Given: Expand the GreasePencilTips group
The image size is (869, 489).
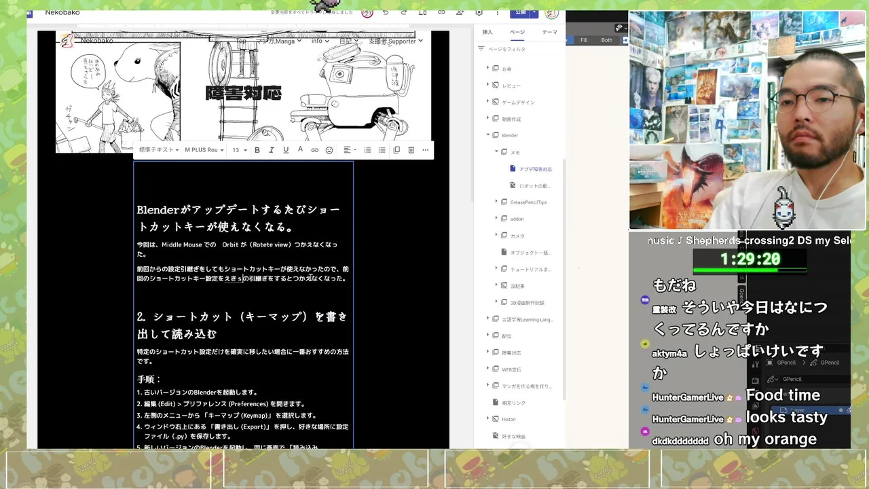Looking at the screenshot, I should tap(496, 202).
